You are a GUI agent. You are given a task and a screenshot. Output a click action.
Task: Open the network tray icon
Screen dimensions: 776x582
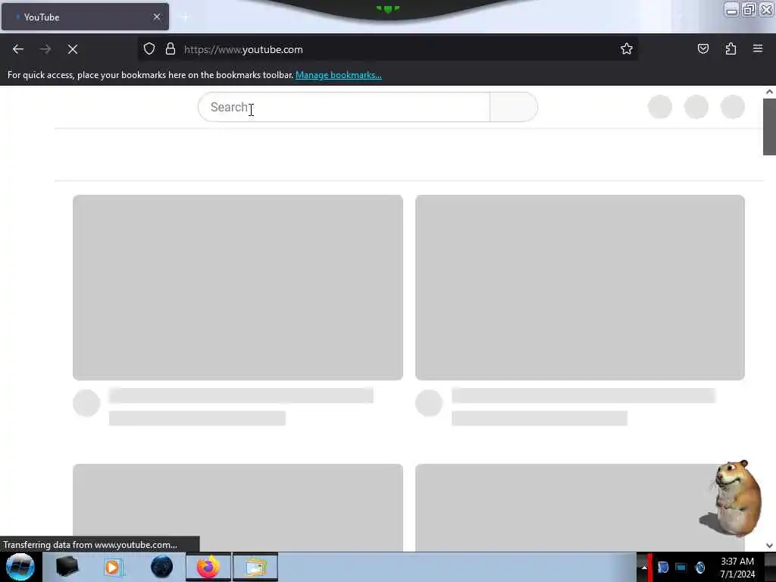point(681,567)
